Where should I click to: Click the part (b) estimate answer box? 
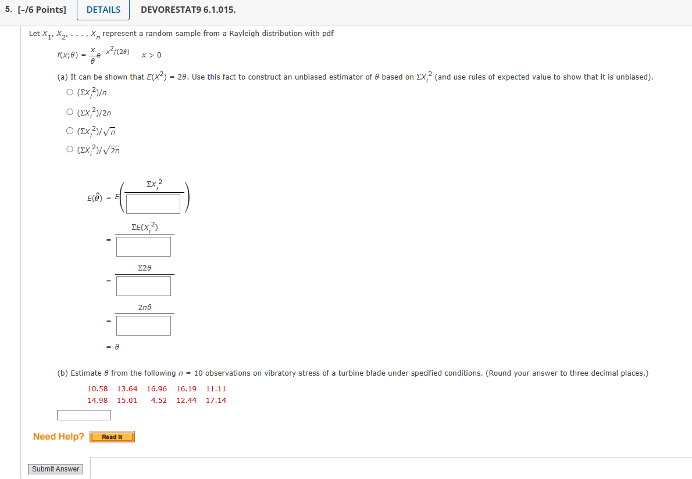tap(84, 415)
